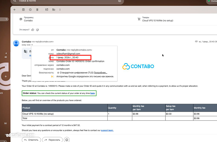Archive this email

coord(23,10)
